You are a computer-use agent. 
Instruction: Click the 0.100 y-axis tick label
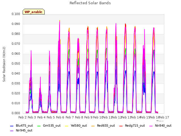pyautogui.click(x=16, y=14)
